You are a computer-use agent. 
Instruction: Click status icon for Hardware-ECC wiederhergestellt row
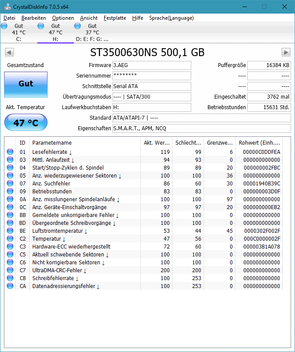click(x=10, y=246)
